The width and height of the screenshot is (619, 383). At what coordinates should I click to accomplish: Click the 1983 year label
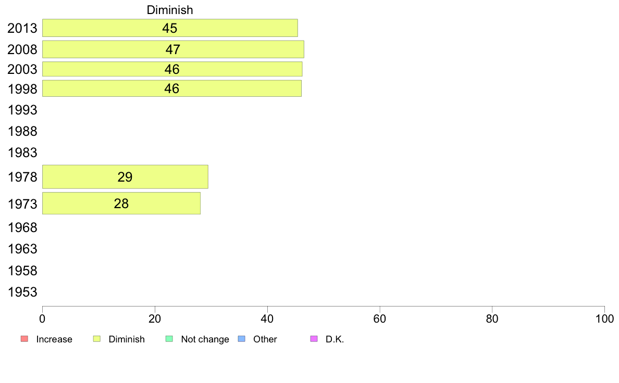(x=22, y=152)
